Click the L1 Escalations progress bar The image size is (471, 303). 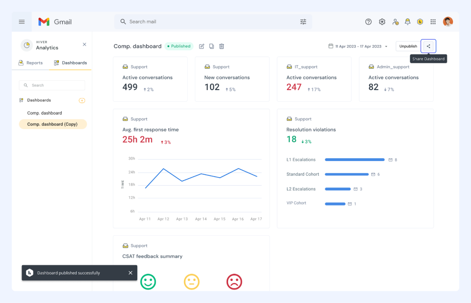pyautogui.click(x=354, y=160)
